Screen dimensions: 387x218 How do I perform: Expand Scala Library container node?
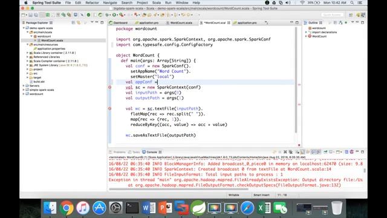pyautogui.click(x=27, y=53)
